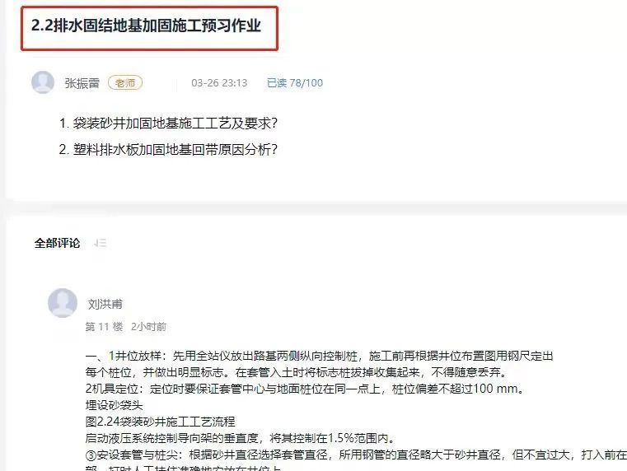Open the 已读 78/100 read-status list
Screen dimensions: 627x471
[295, 82]
